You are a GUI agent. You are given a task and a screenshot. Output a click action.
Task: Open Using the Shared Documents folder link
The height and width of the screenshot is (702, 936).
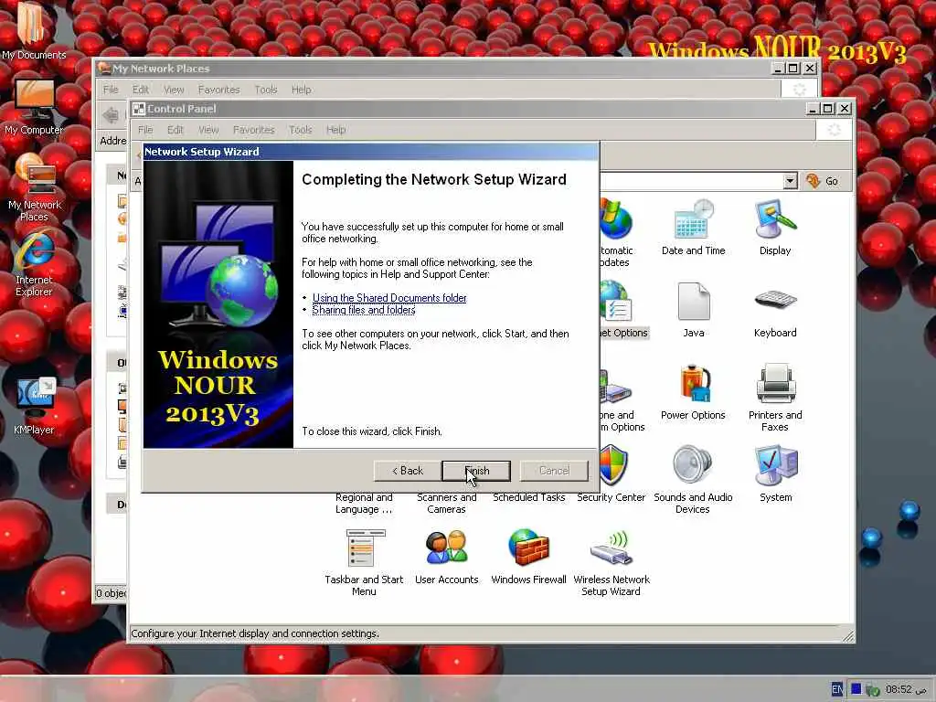(389, 297)
